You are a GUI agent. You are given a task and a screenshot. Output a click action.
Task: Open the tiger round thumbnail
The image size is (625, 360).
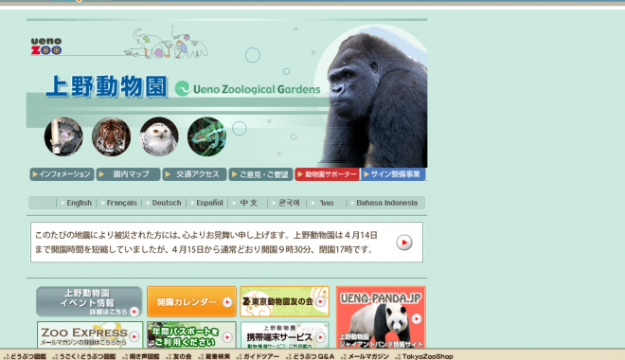point(111,136)
